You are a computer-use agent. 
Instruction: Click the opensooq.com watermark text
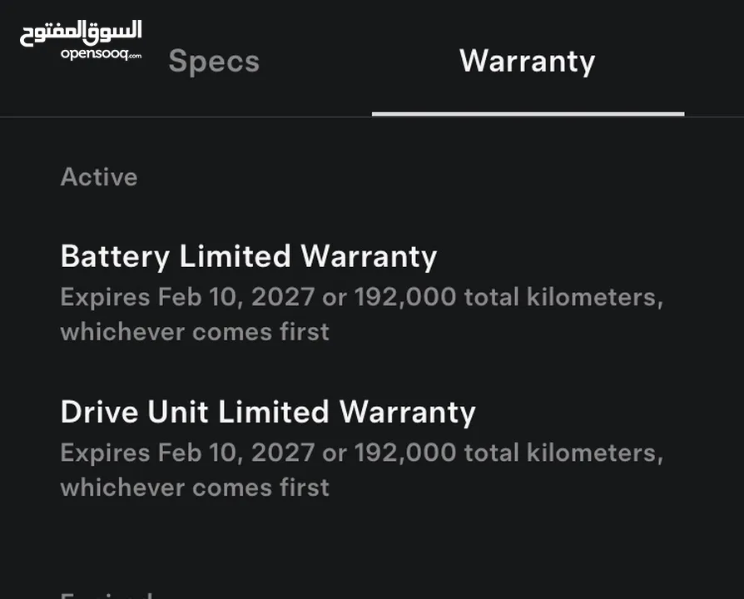(101, 53)
